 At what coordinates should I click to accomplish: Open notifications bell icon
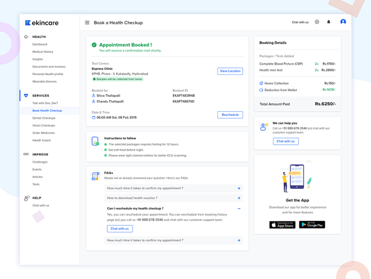[329, 22]
